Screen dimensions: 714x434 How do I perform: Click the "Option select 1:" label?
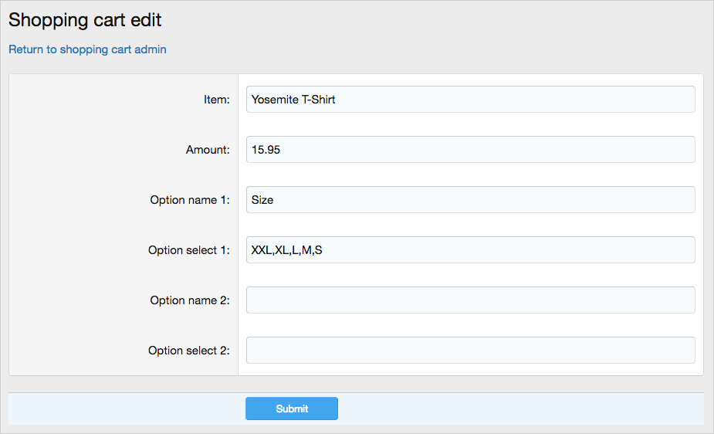click(x=189, y=250)
